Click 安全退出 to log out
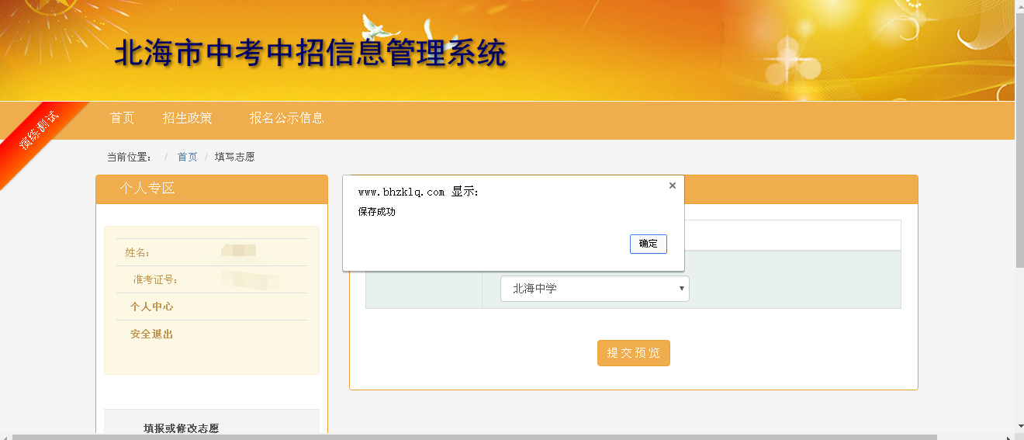 click(151, 334)
